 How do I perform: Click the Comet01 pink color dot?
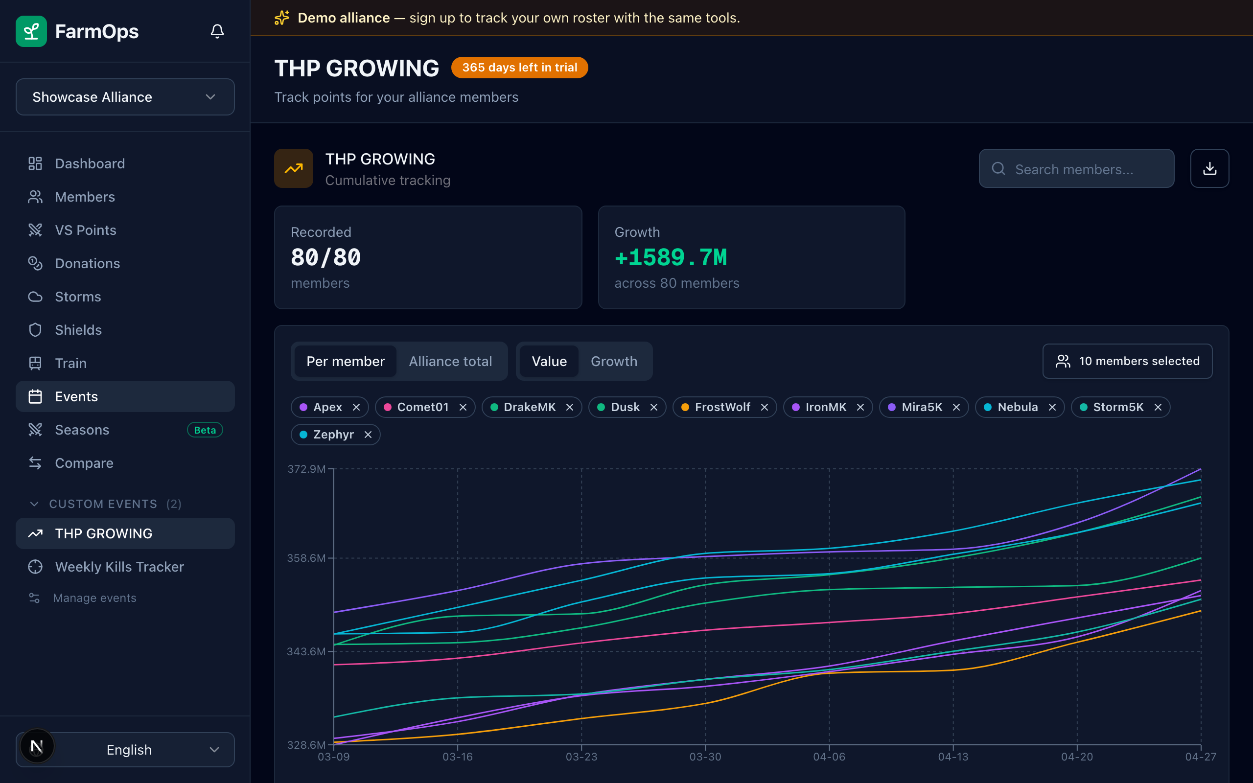(387, 407)
